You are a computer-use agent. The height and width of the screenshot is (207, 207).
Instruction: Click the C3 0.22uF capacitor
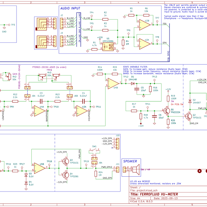(x=41, y=101)
